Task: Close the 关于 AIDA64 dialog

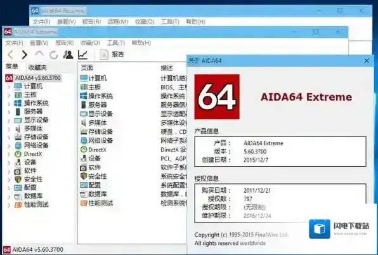Action: (x=367, y=61)
